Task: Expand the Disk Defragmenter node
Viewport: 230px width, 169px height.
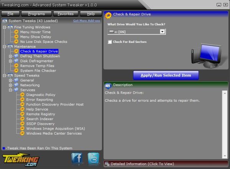Action: 10,61
